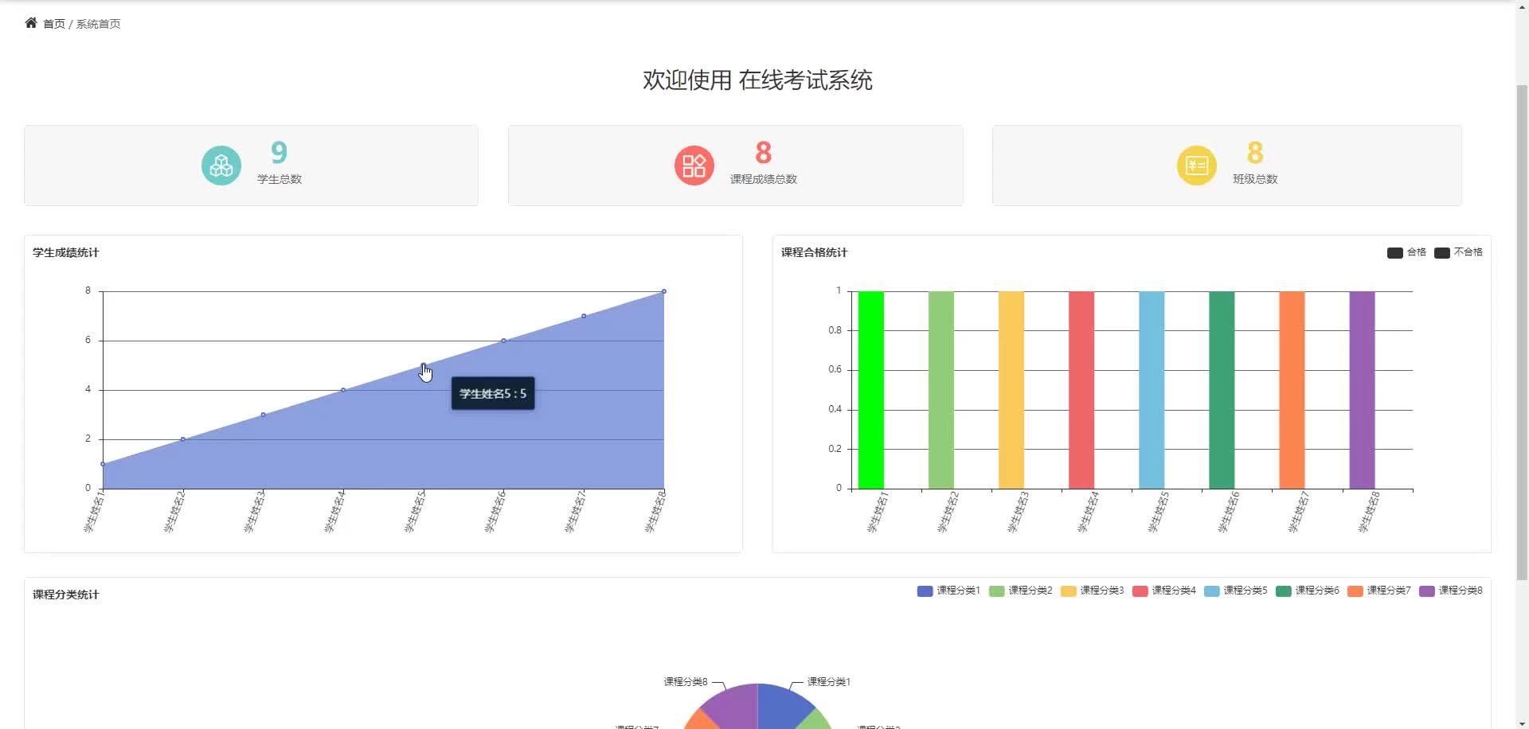Click the 学生姓名6 data point on line chart
Screen dimensions: 1529x729
pos(503,341)
